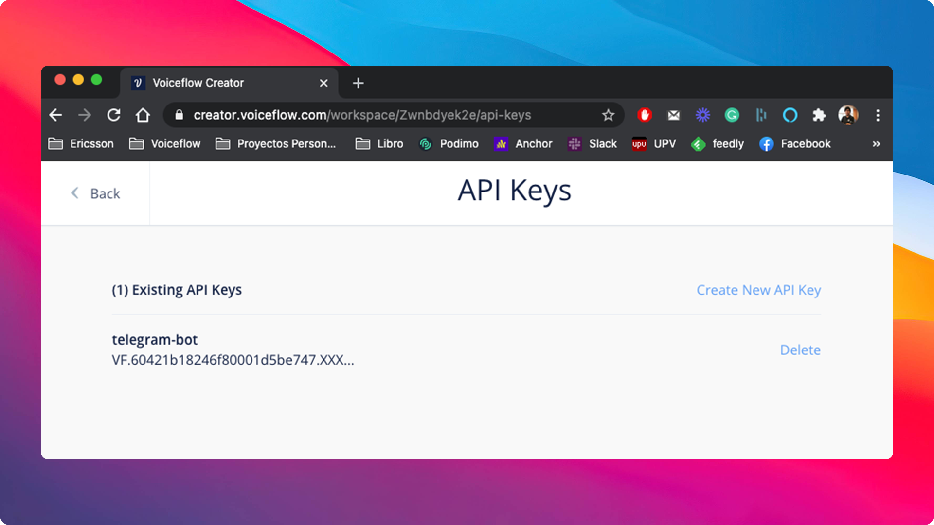Delete the telegram-bot API key
934x525 pixels.
point(800,350)
